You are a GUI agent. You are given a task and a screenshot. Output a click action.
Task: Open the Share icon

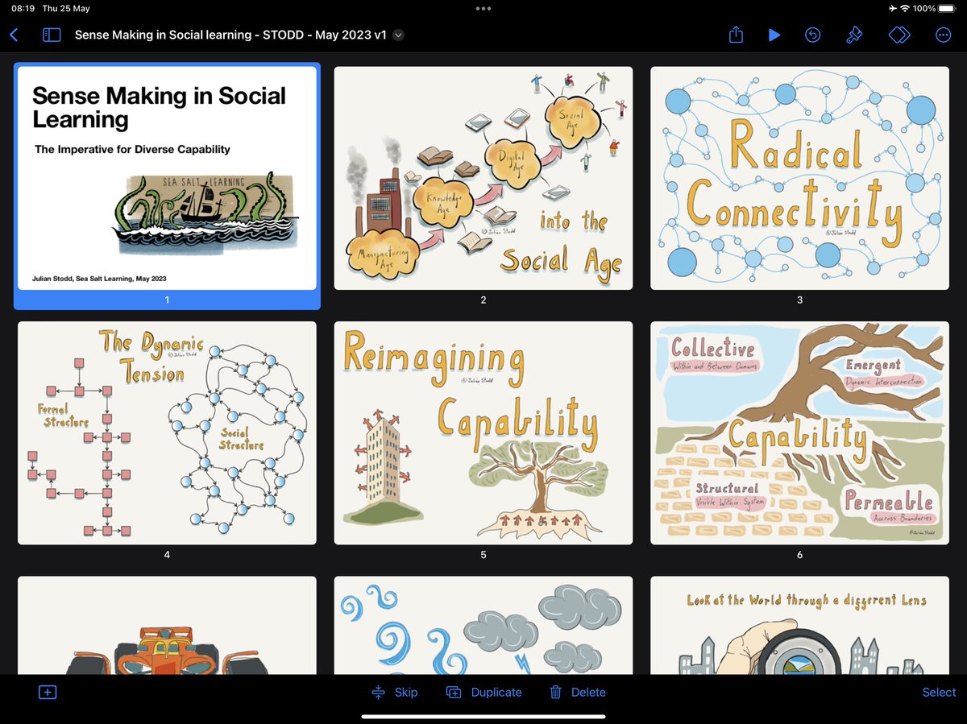point(736,35)
